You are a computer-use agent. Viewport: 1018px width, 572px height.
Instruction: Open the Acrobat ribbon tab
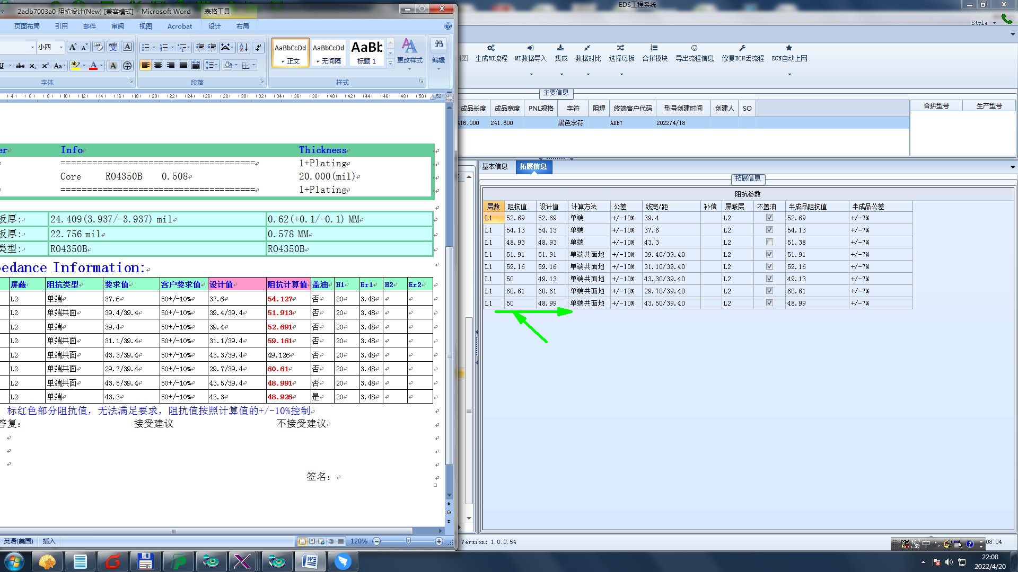click(x=180, y=26)
